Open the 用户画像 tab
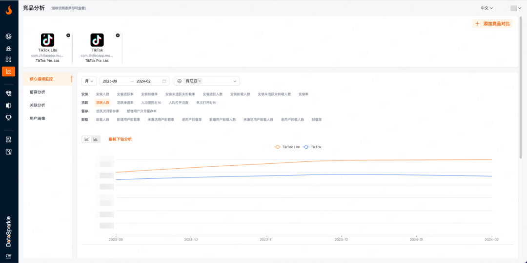Image resolution: width=527 pixels, height=263 pixels. (38, 118)
